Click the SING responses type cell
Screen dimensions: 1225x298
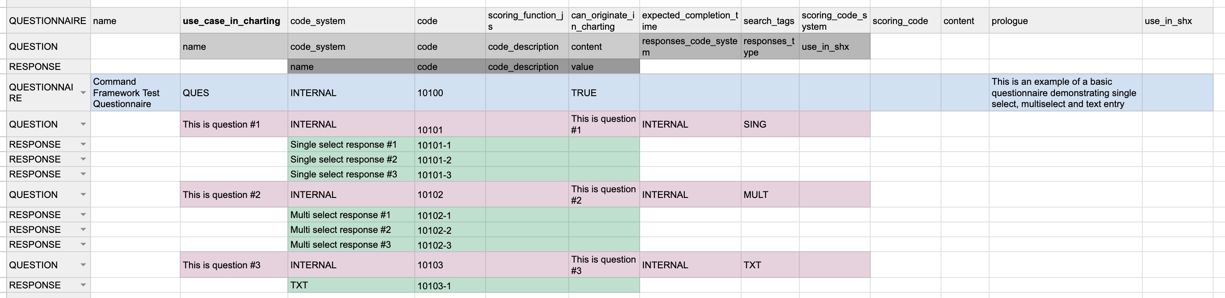click(x=770, y=125)
